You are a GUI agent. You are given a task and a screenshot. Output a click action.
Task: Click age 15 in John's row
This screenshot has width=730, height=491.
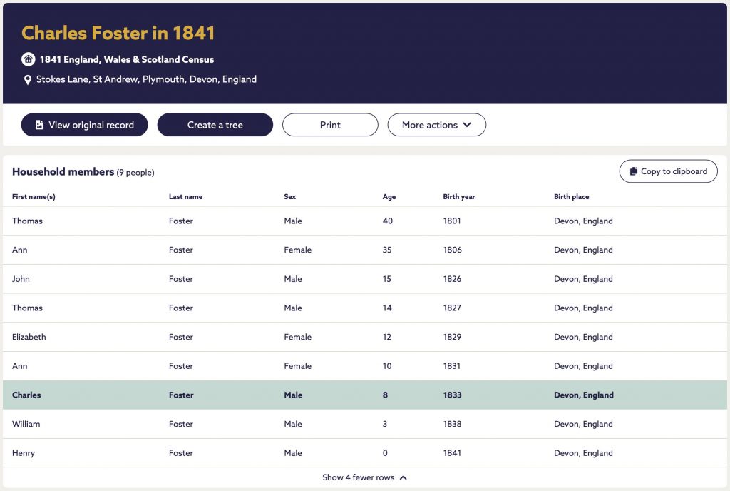coord(387,278)
